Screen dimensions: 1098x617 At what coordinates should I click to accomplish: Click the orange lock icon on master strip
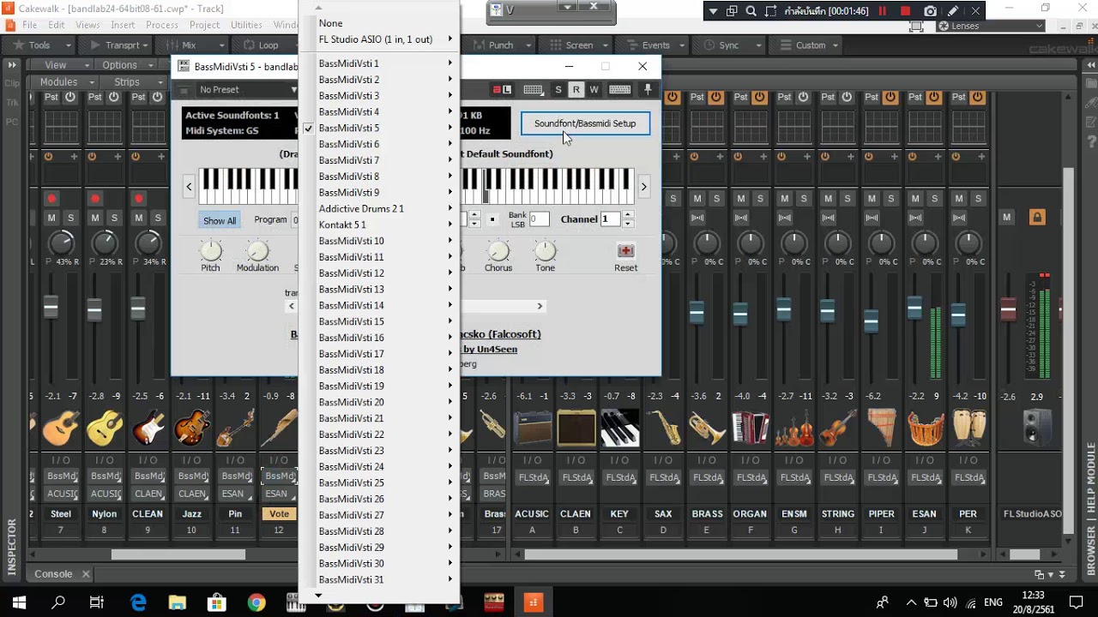1037,218
